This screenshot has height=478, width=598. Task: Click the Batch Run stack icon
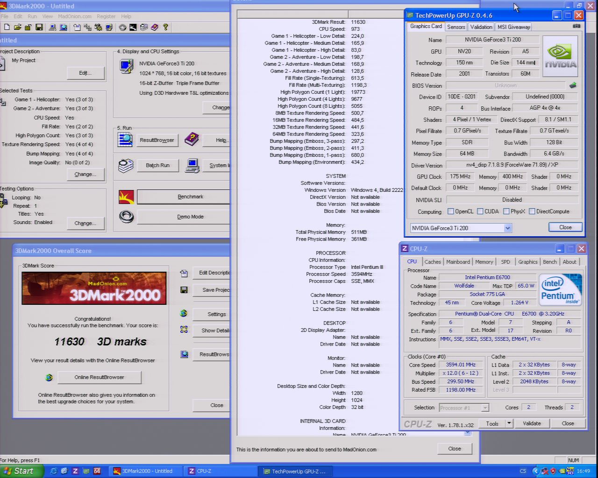126,165
